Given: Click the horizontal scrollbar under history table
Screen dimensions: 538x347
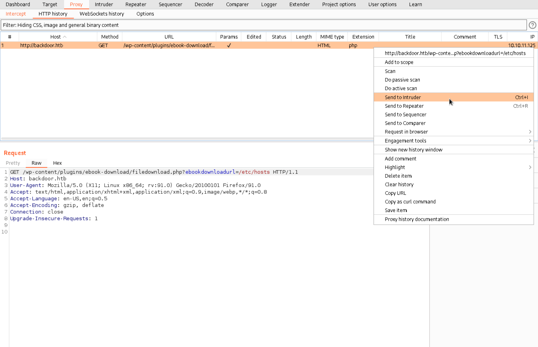Looking at the screenshot, I should coord(187,139).
